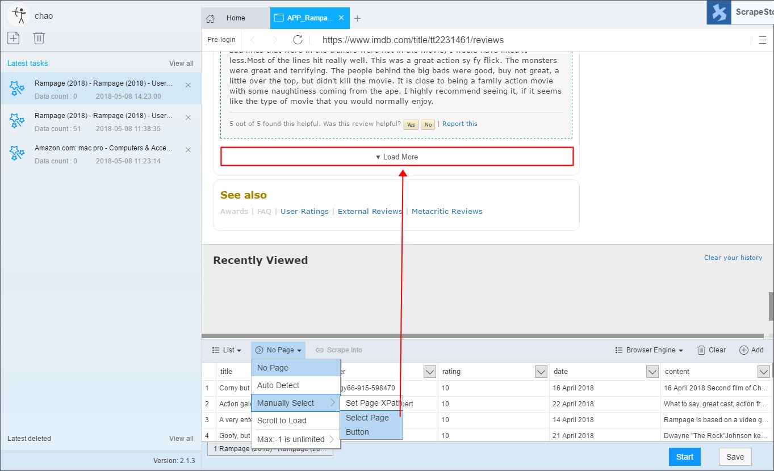This screenshot has height=471, width=774.
Task: Remove the Amazon mac pro task
Action: coord(189,150)
